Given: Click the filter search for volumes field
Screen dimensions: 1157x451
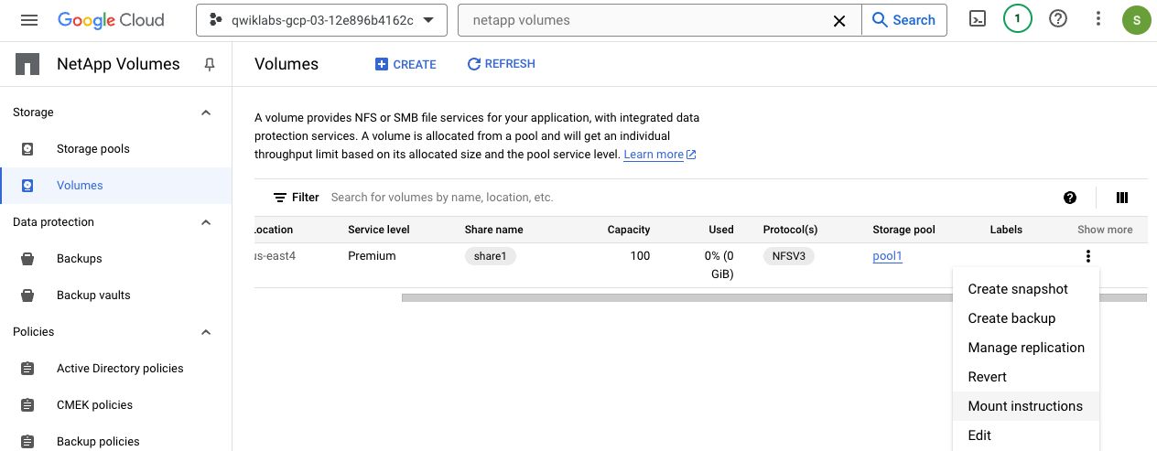Looking at the screenshot, I should pyautogui.click(x=687, y=197).
